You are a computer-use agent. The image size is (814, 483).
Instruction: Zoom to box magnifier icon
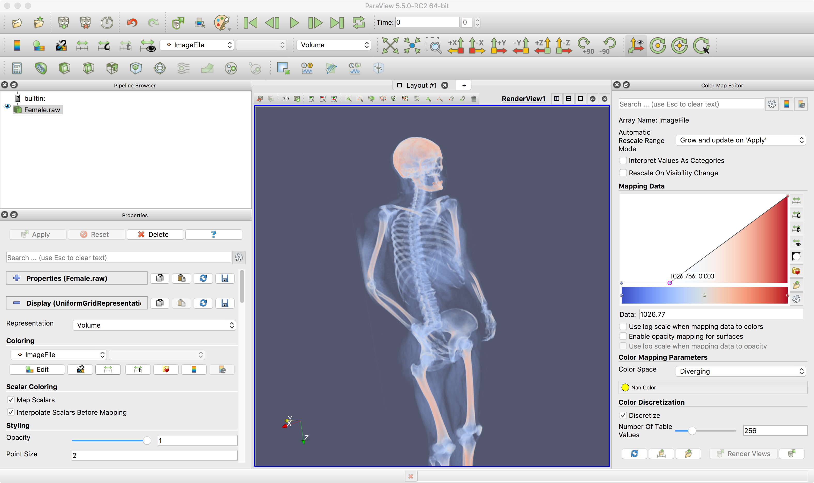tap(434, 45)
